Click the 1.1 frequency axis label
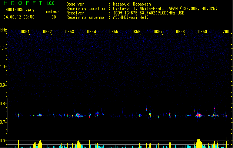The image size is (233, 148). point(3,48)
